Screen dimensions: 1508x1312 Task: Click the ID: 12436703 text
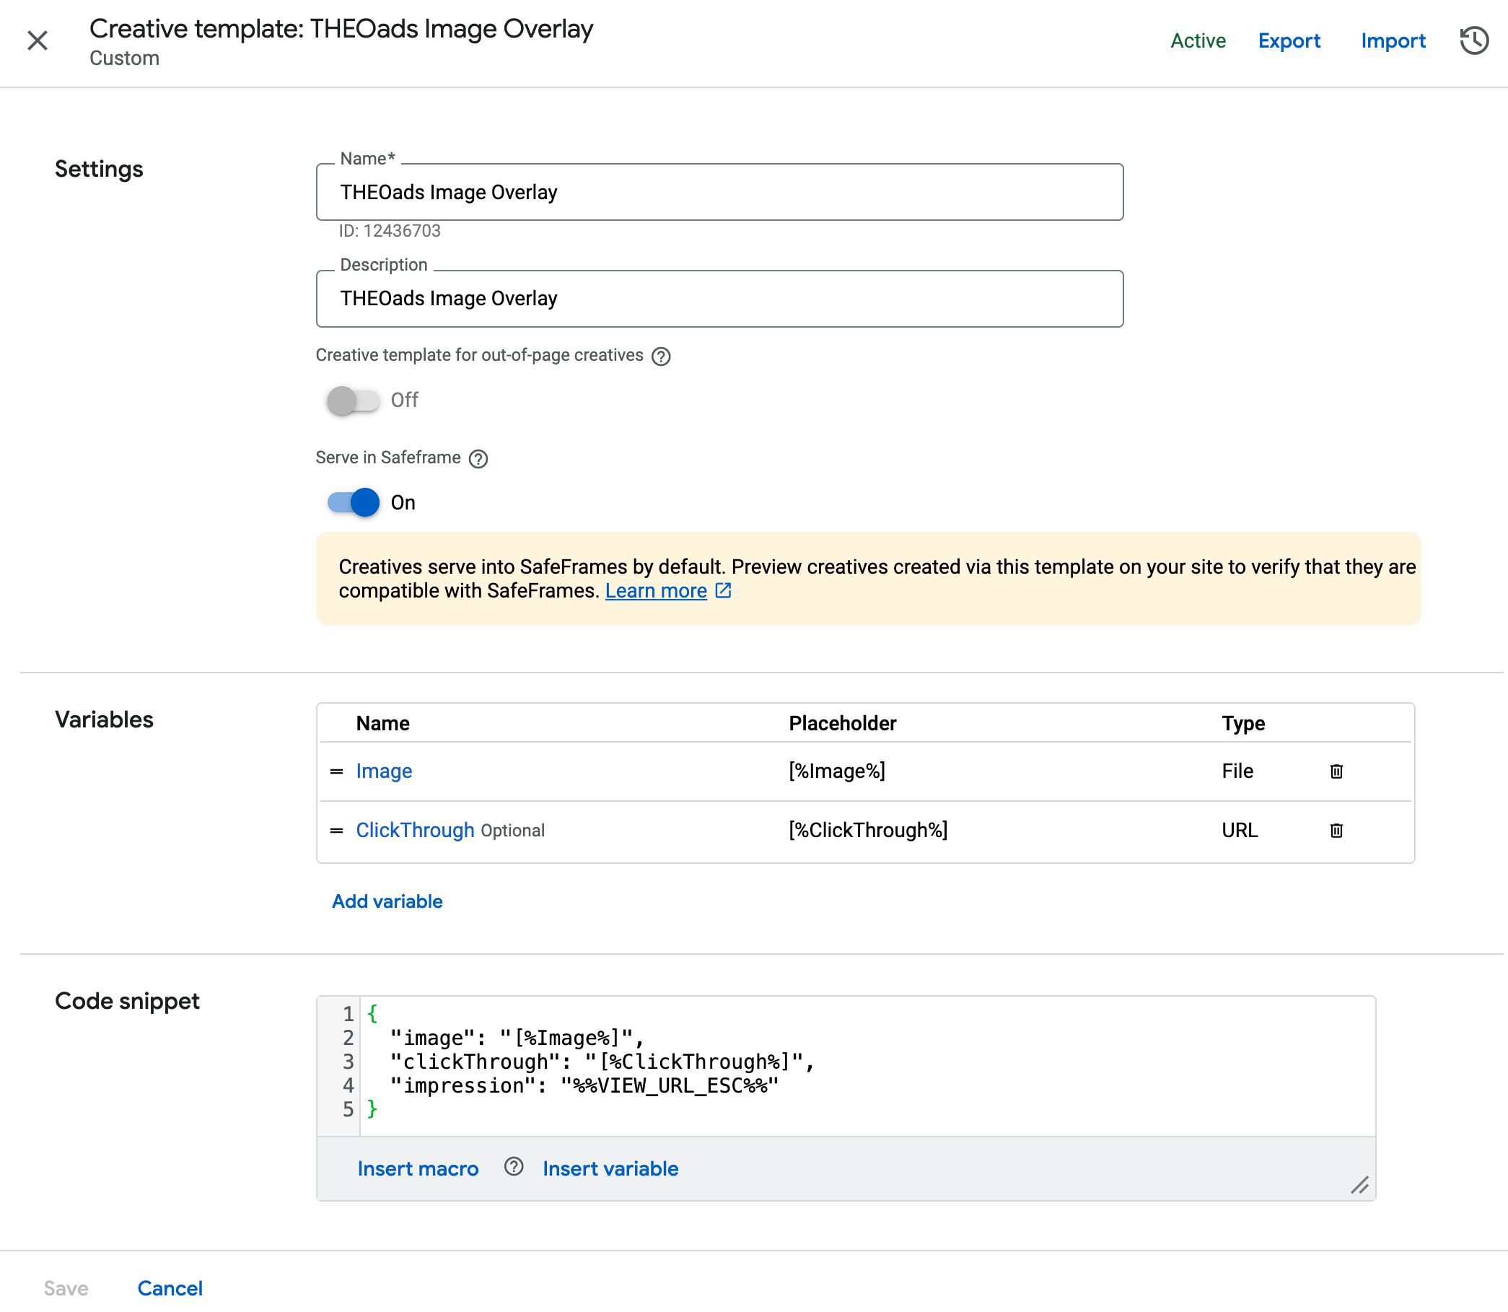pos(390,231)
